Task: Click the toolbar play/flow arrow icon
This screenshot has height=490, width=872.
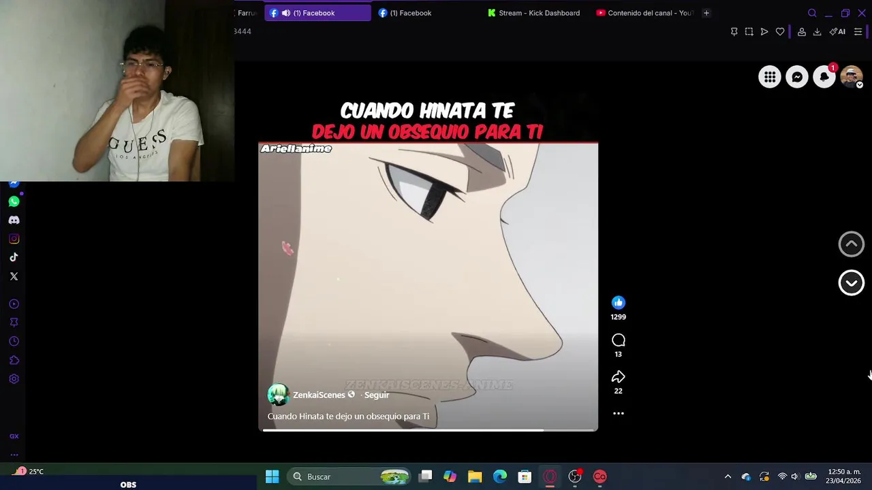Action: pyautogui.click(x=764, y=32)
